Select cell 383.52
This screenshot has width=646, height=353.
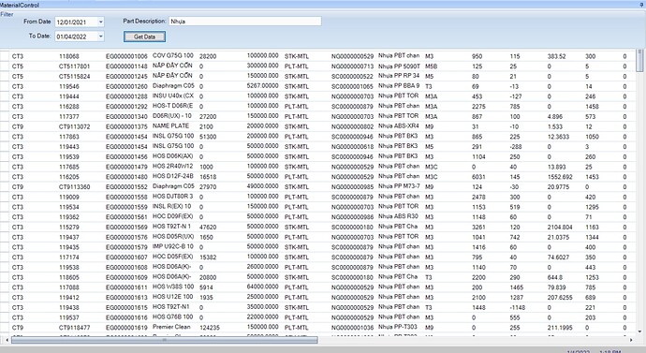click(557, 56)
